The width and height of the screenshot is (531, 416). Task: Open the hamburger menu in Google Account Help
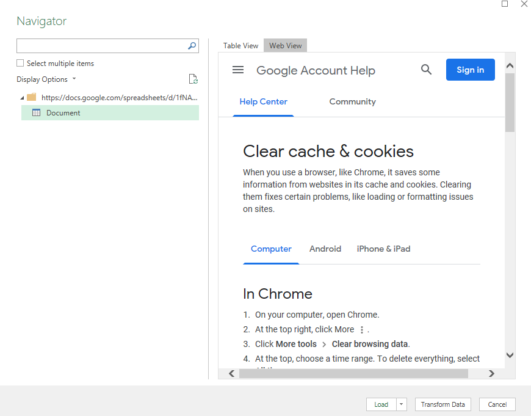[x=238, y=70]
